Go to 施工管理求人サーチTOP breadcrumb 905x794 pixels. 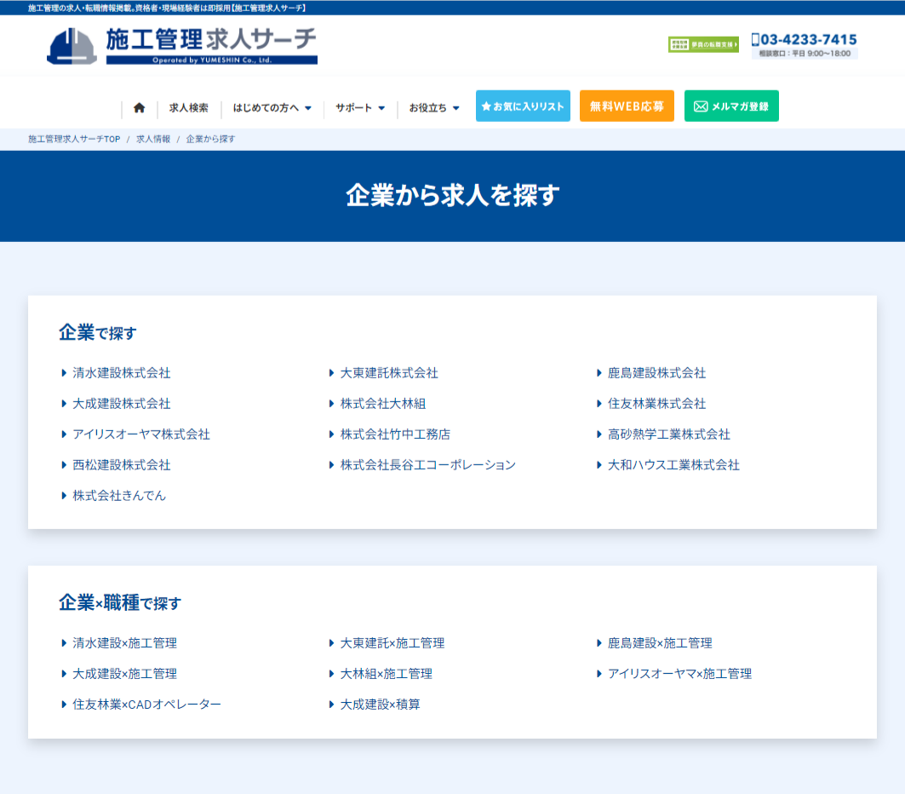(74, 139)
